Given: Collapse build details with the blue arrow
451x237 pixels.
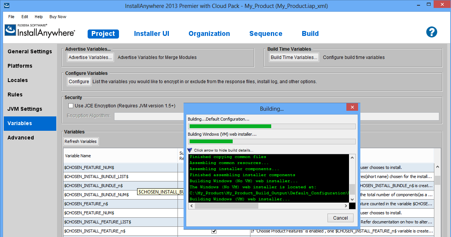Looking at the screenshot, I should (x=189, y=150).
